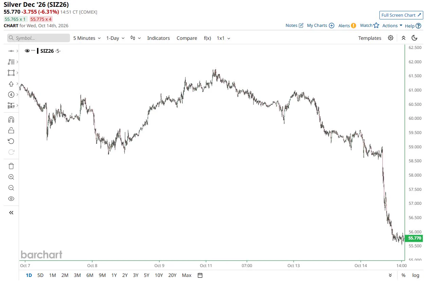Select the 1Y range tab
The height and width of the screenshot is (281, 427).
(x=114, y=275)
